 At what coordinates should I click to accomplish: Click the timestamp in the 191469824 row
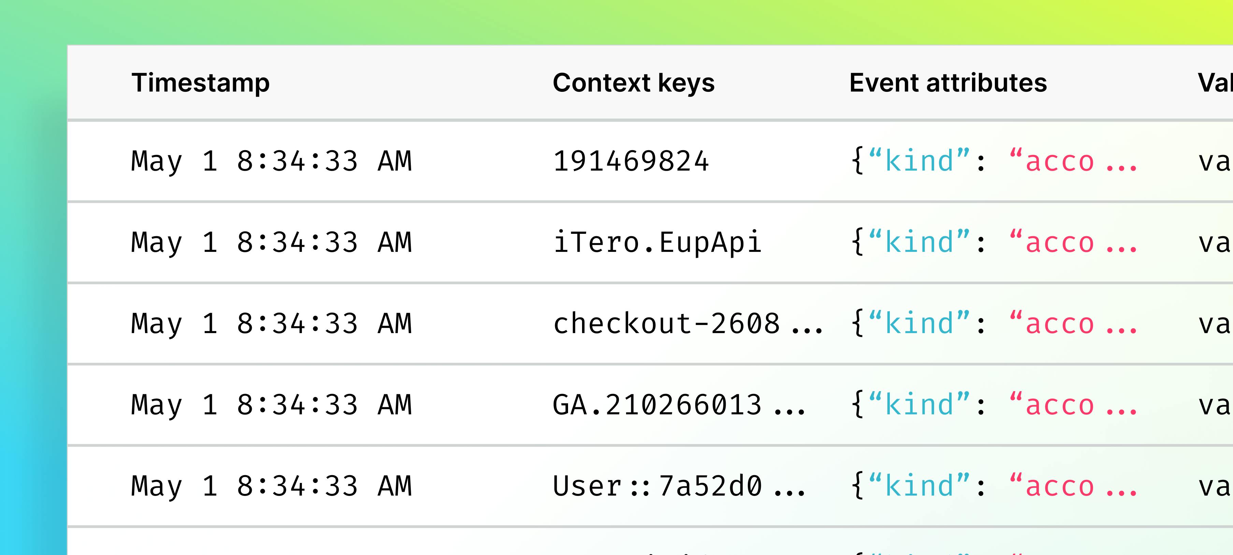click(x=271, y=161)
